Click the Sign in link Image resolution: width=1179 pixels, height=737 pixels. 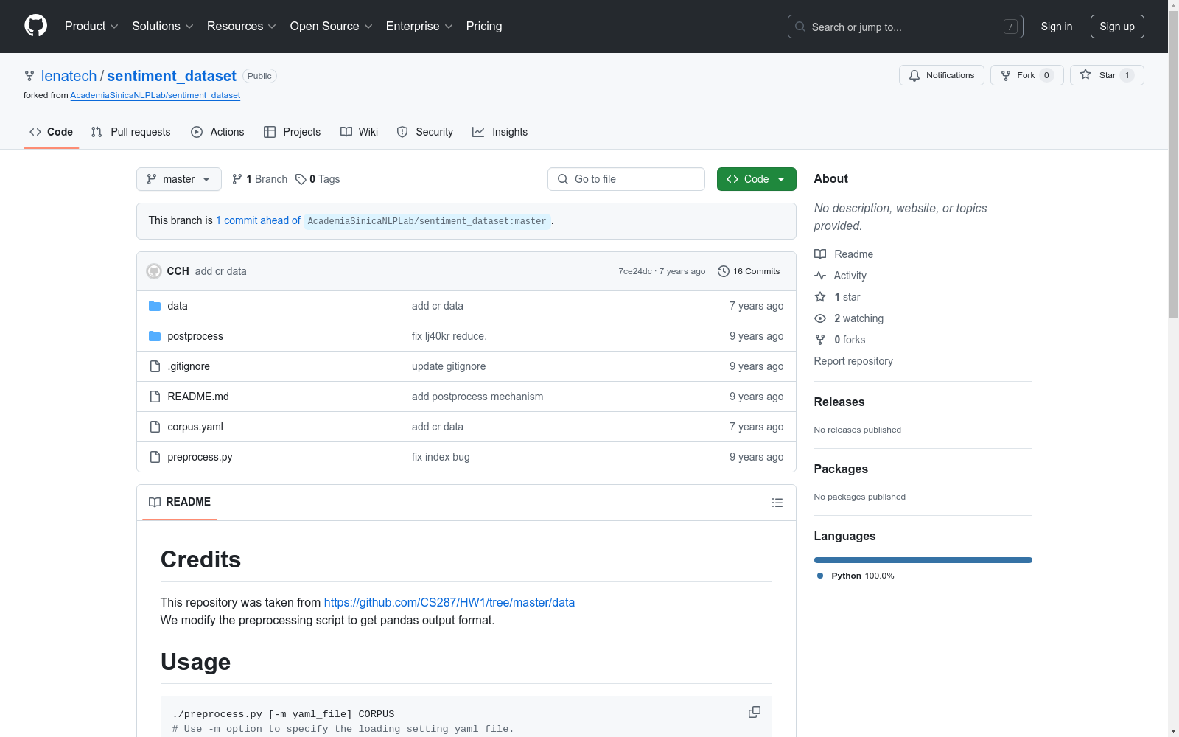(1057, 27)
